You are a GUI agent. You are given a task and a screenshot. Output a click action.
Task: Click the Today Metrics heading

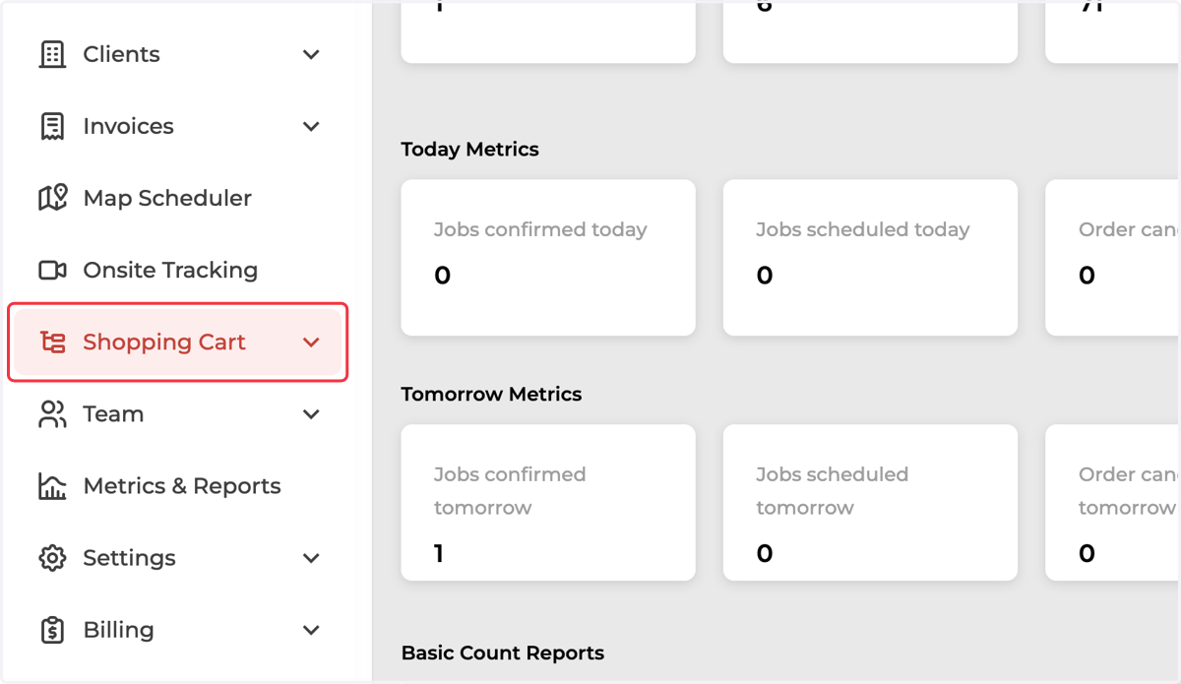coord(470,150)
